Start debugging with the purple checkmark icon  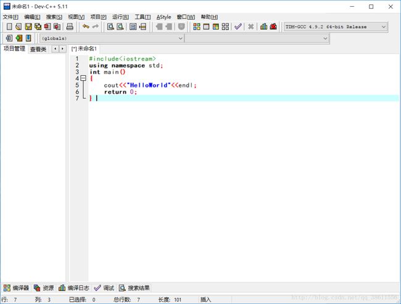(238, 27)
